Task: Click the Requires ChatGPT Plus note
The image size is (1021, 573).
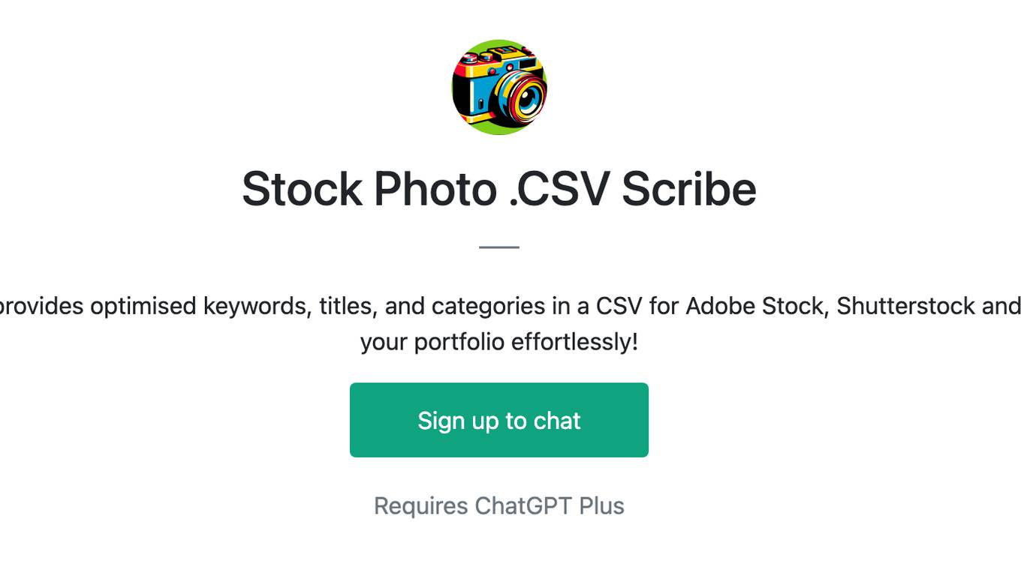Action: [499, 505]
